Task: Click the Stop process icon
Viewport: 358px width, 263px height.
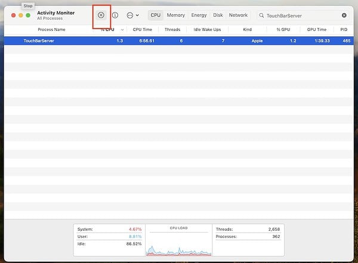Action: [101, 15]
